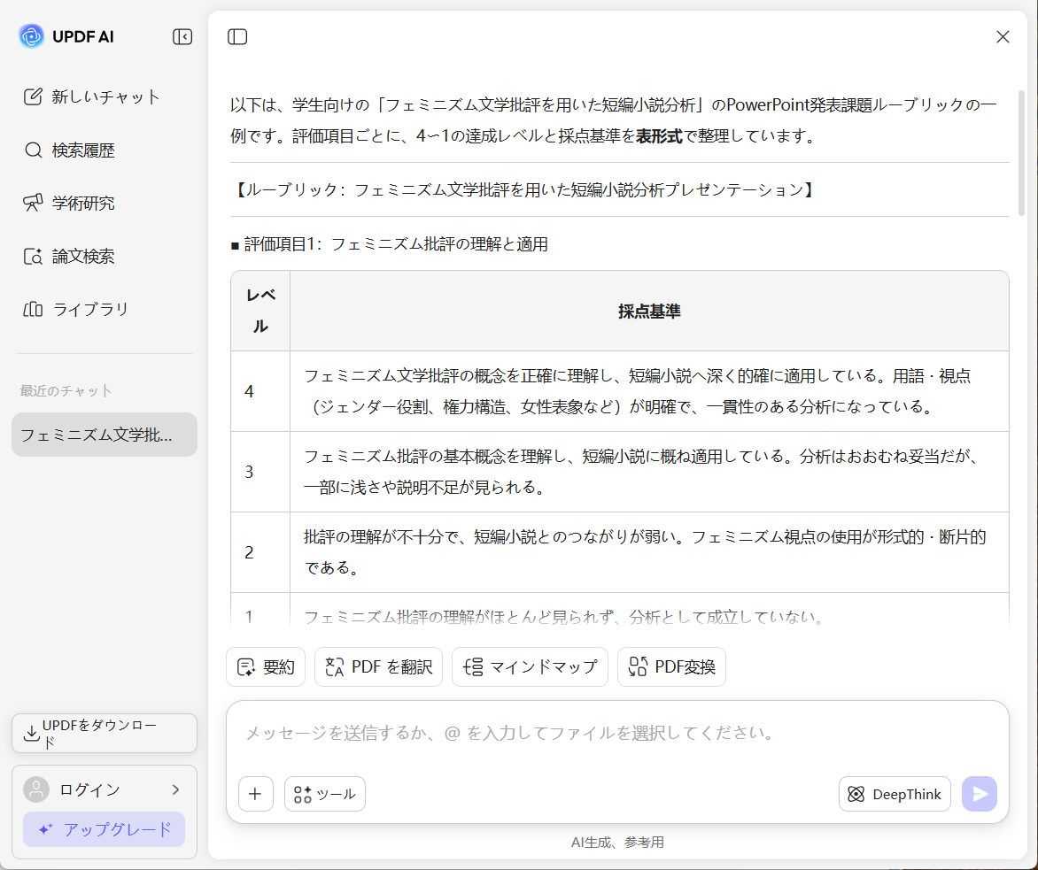Viewport: 1038px width, 870px height.
Task: Click the AI生成、参考用 footer text
Action: tap(617, 843)
